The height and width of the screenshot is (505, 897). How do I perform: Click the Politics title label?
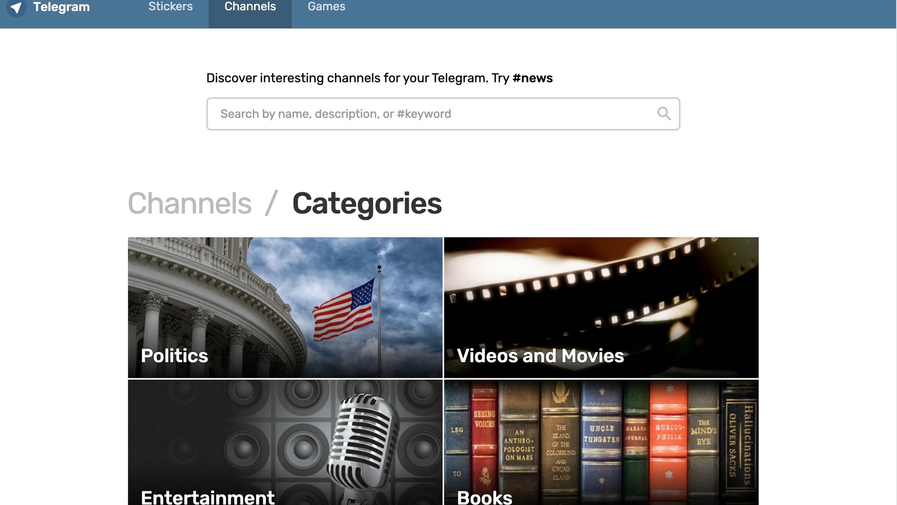(174, 356)
